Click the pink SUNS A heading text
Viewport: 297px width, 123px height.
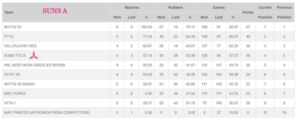[x=55, y=11]
